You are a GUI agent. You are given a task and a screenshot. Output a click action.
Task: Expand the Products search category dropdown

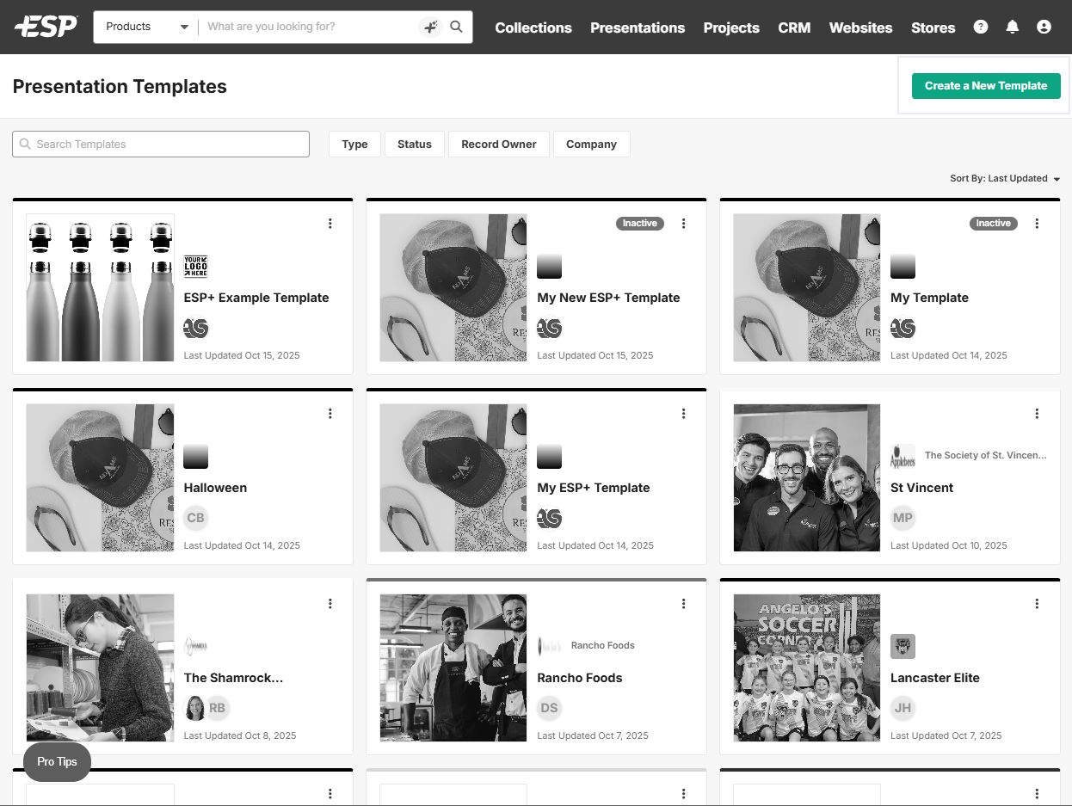coord(146,27)
